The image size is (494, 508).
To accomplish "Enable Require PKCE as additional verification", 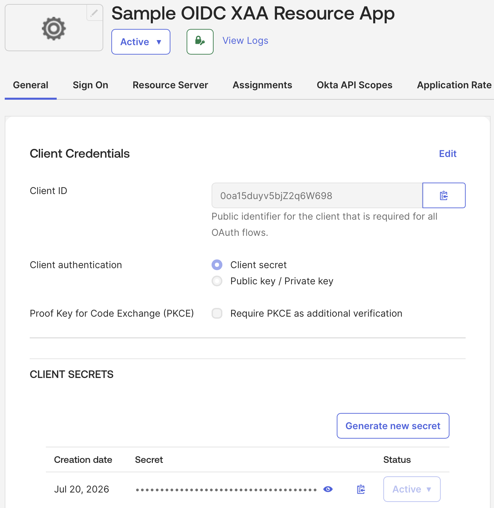I will pyautogui.click(x=217, y=313).
